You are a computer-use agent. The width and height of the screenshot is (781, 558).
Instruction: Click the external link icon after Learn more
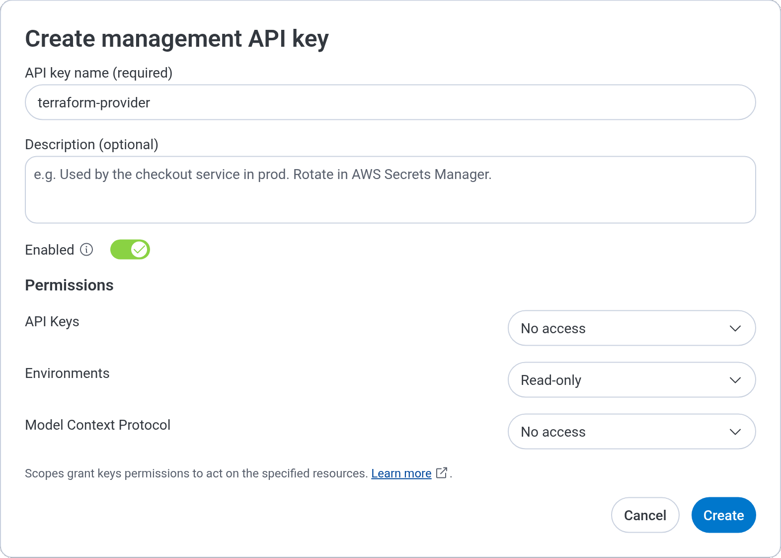[442, 473]
